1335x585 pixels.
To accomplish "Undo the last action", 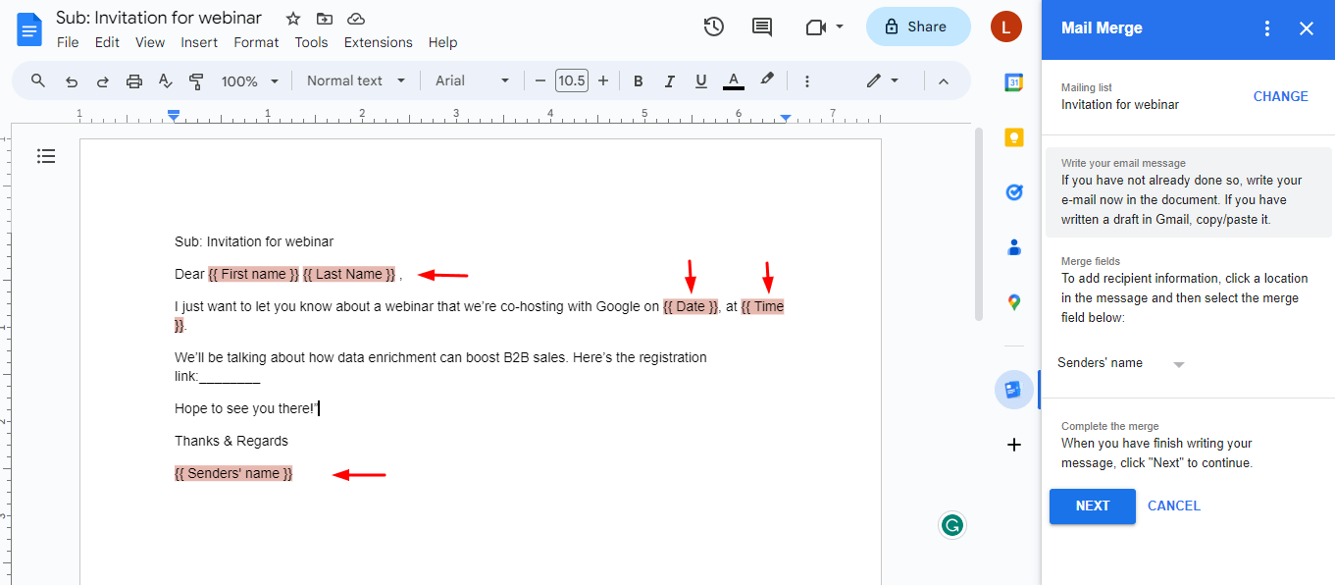I will pos(71,80).
